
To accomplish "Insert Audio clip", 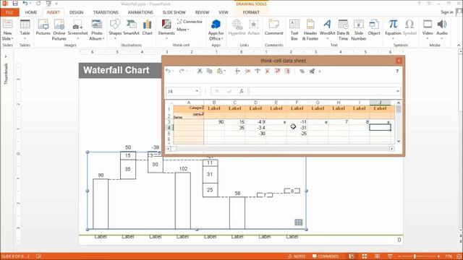I will tap(442, 29).
